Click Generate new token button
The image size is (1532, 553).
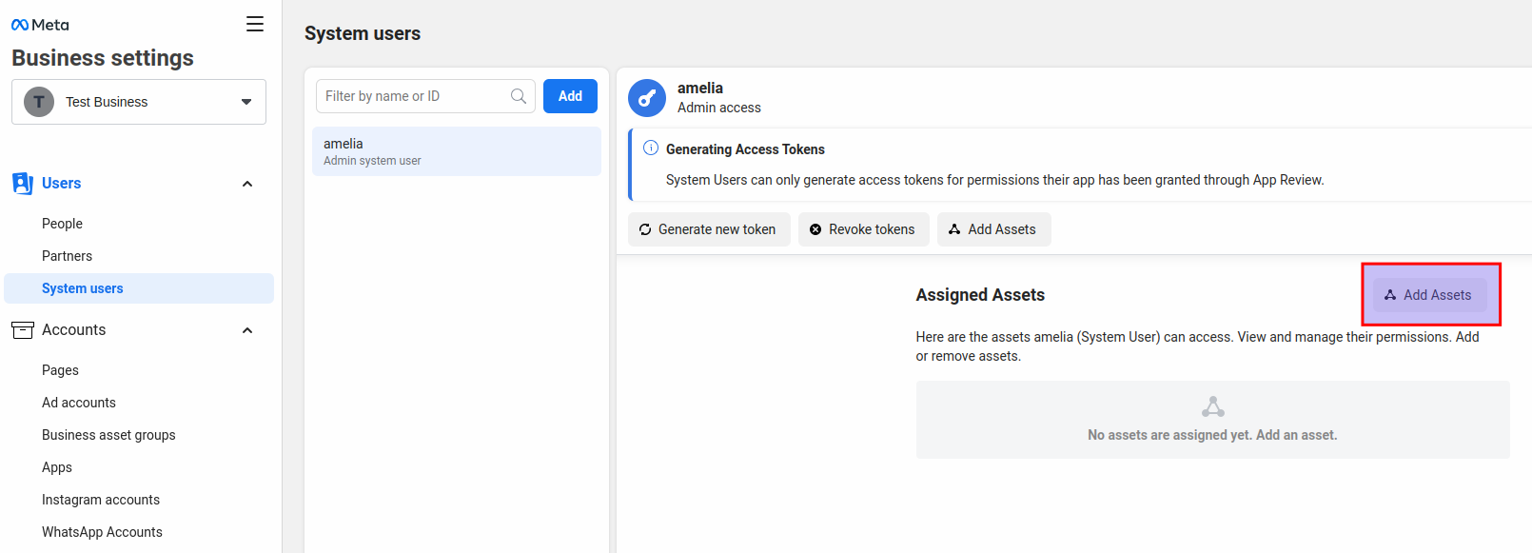(709, 229)
